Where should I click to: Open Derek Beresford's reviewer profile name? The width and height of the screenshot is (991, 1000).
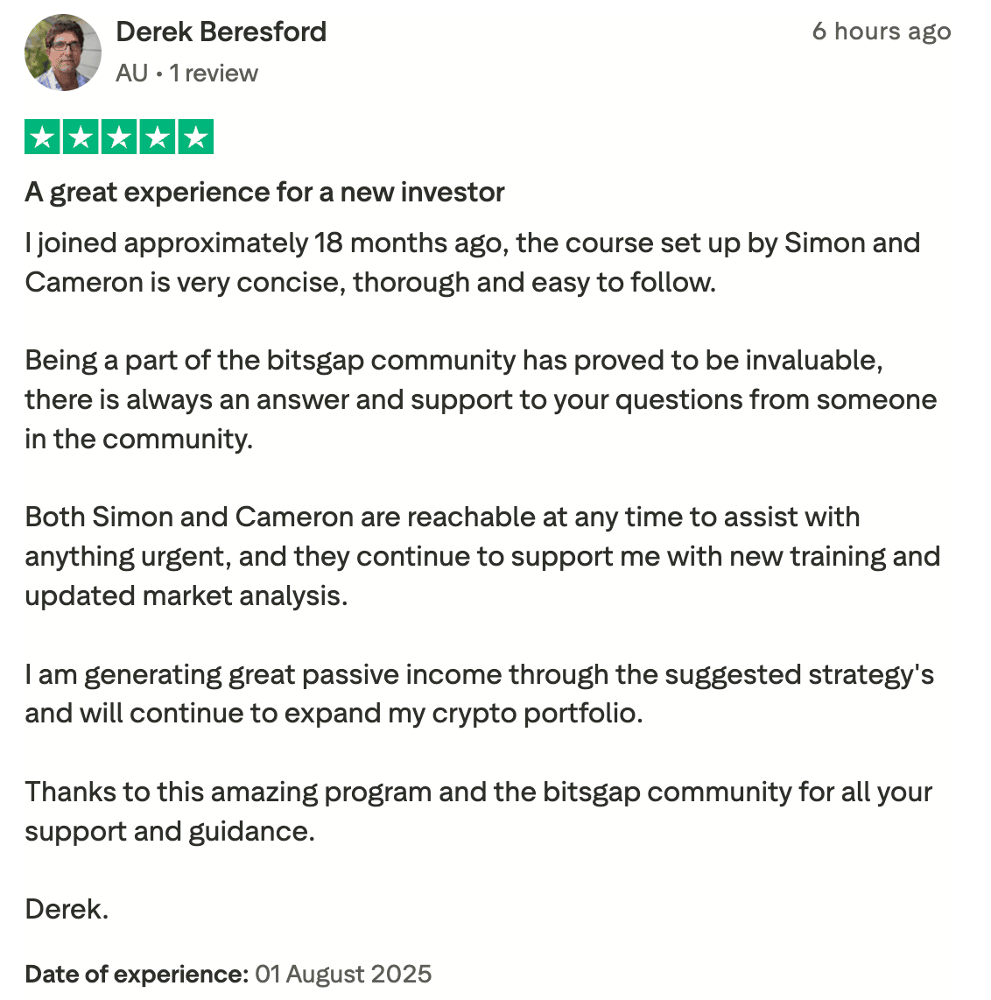(221, 32)
